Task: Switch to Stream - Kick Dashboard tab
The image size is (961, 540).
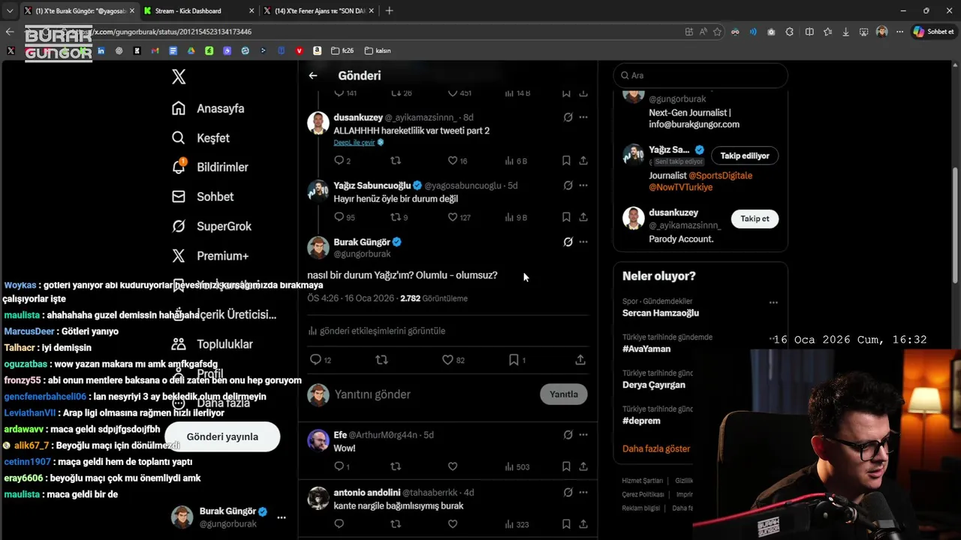Action: click(197, 10)
